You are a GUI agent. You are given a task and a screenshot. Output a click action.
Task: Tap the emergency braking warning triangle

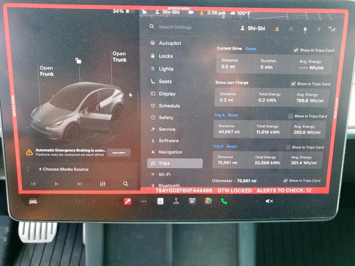tap(29, 152)
